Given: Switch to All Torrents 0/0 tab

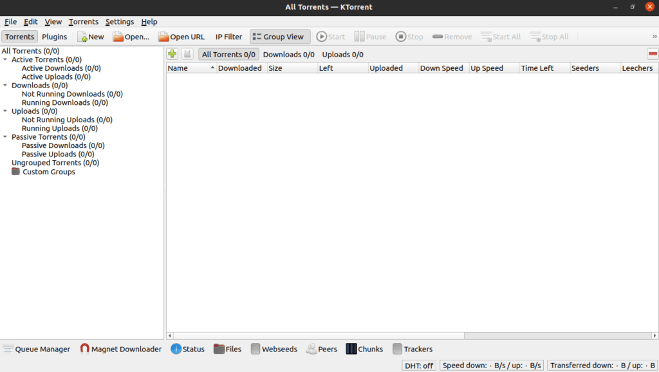Looking at the screenshot, I should pyautogui.click(x=228, y=54).
